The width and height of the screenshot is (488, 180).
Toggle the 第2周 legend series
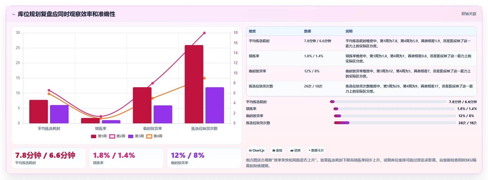117,136
